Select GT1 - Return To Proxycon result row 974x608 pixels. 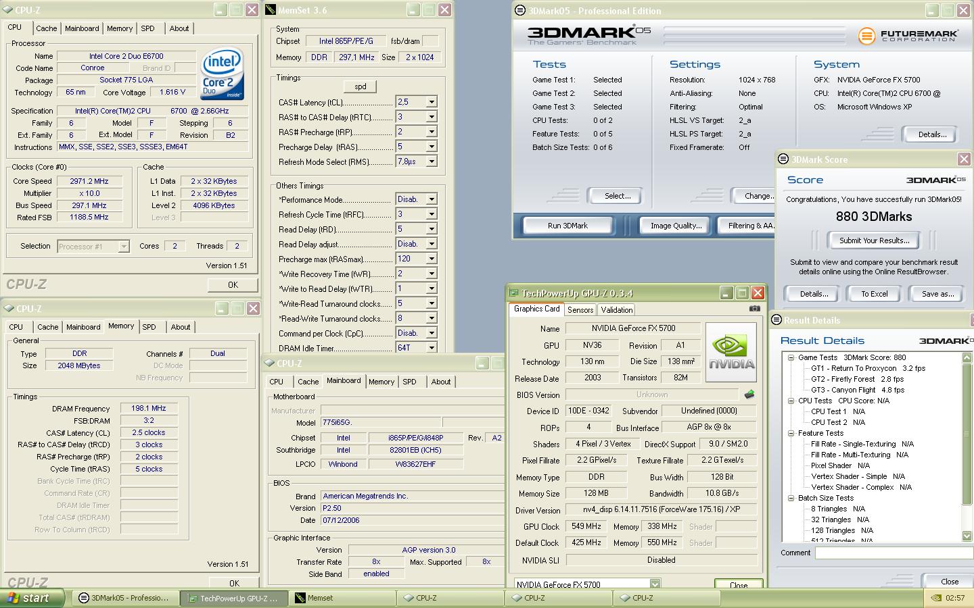[x=868, y=368]
